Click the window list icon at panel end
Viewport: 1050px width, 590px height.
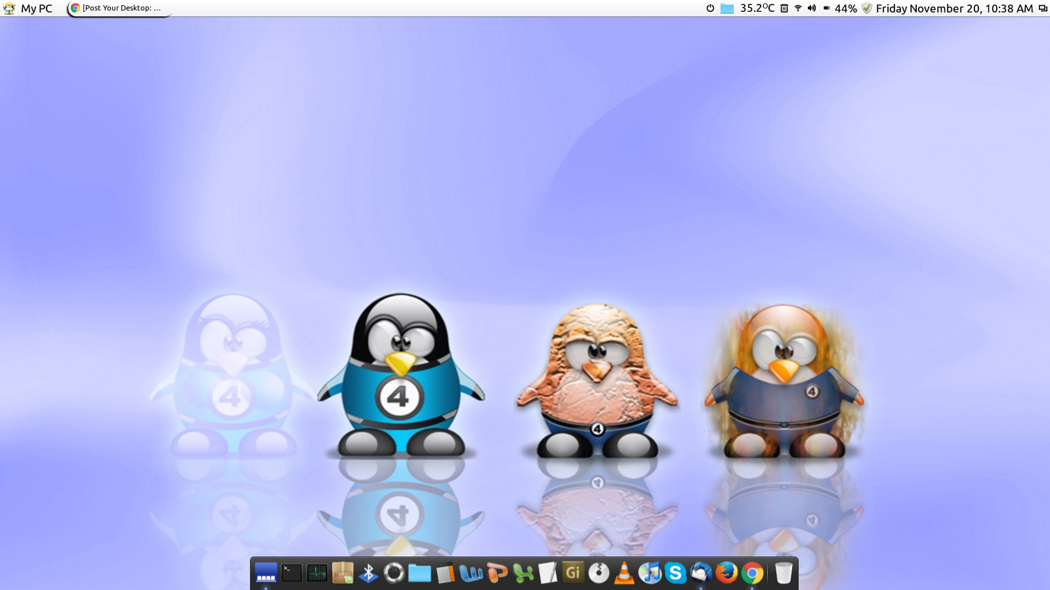point(1043,9)
